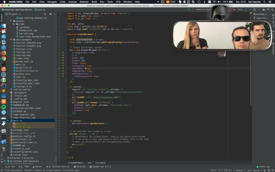275x172 pixels.
Task: Open the Analyze menu
Action: pyautogui.click(x=73, y=2)
